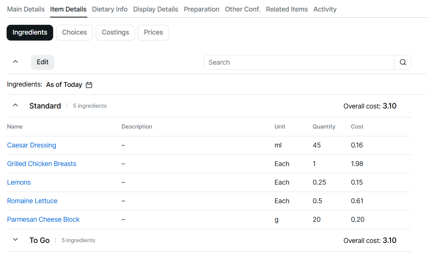This screenshot has height=260, width=437.
Task: Click into the ingredients Search field
Action: pos(299,62)
